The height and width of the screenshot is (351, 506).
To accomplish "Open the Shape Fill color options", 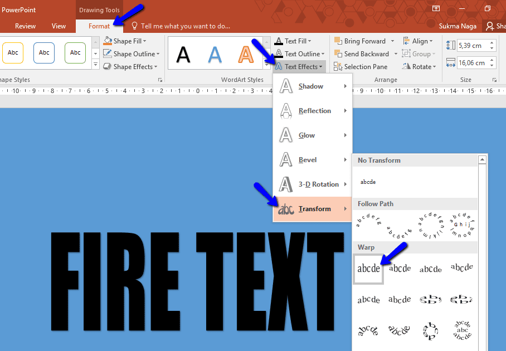I will (x=128, y=41).
